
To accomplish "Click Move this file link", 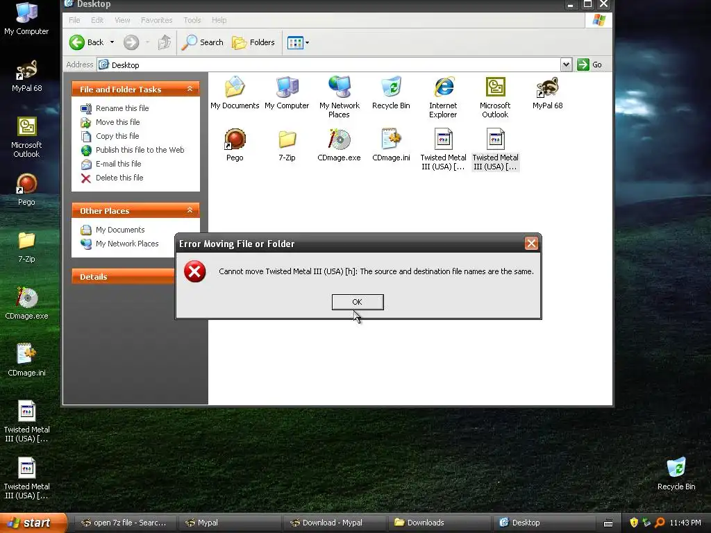I will pyautogui.click(x=117, y=122).
